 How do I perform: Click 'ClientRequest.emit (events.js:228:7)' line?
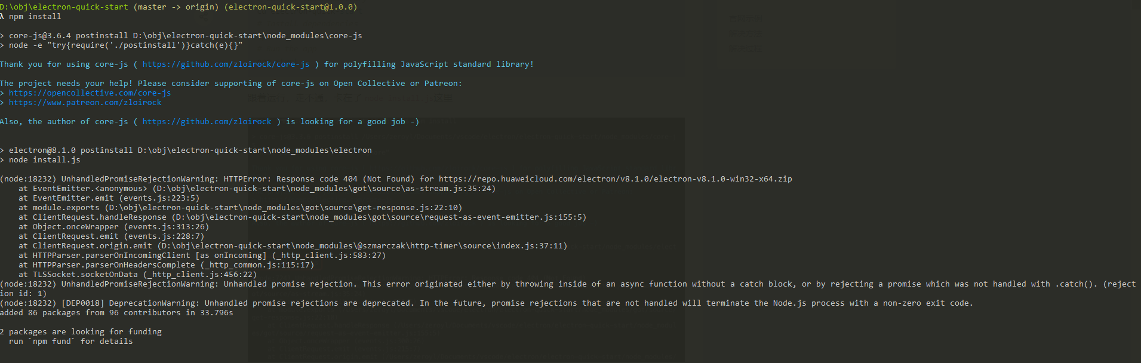click(x=111, y=236)
